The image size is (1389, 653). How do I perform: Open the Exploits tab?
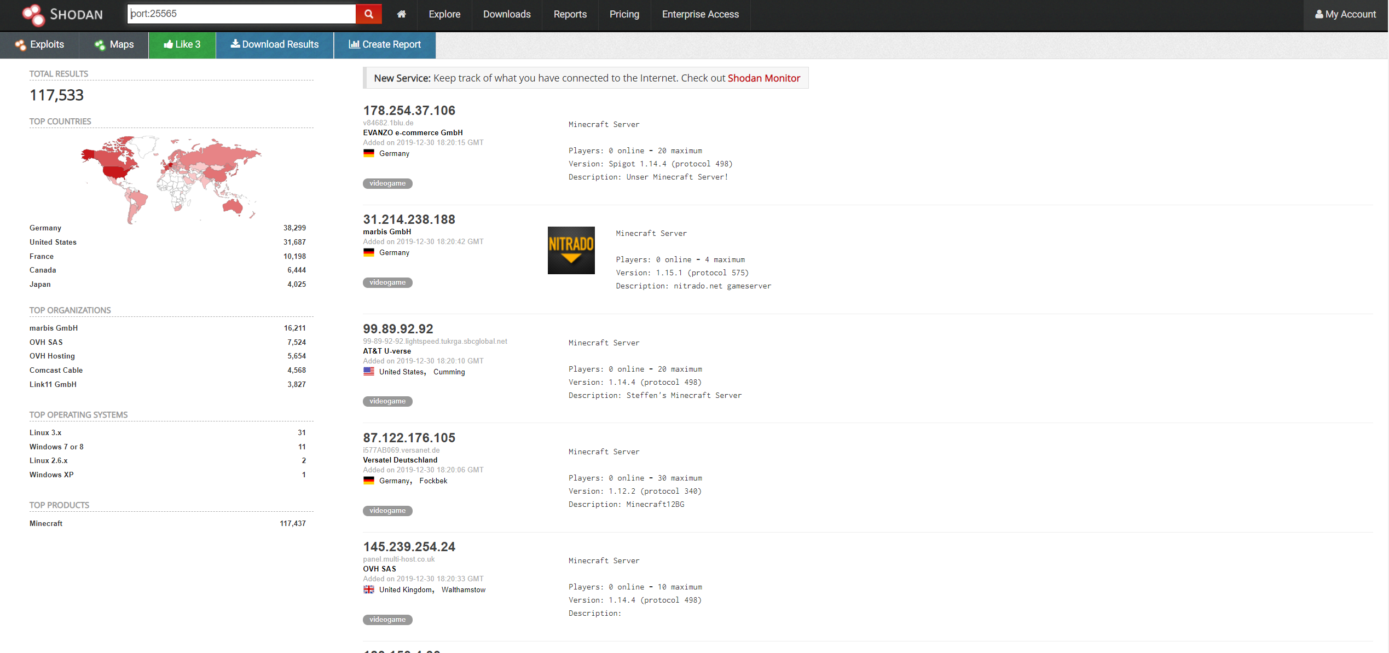[39, 45]
